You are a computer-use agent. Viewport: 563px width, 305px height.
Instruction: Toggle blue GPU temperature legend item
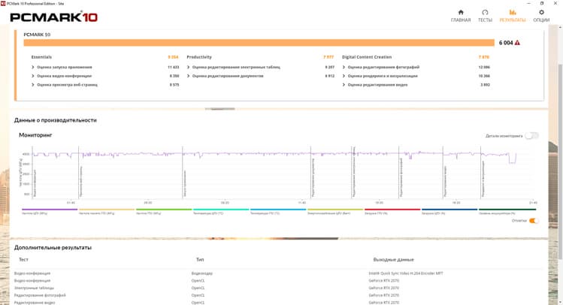[278, 211]
